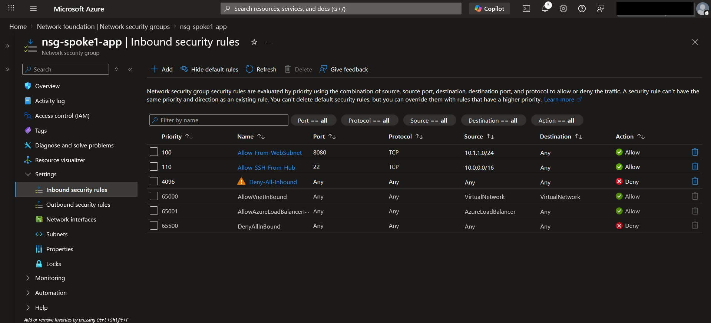Open help question mark icon
Screen dimensions: 711x323
point(582,9)
